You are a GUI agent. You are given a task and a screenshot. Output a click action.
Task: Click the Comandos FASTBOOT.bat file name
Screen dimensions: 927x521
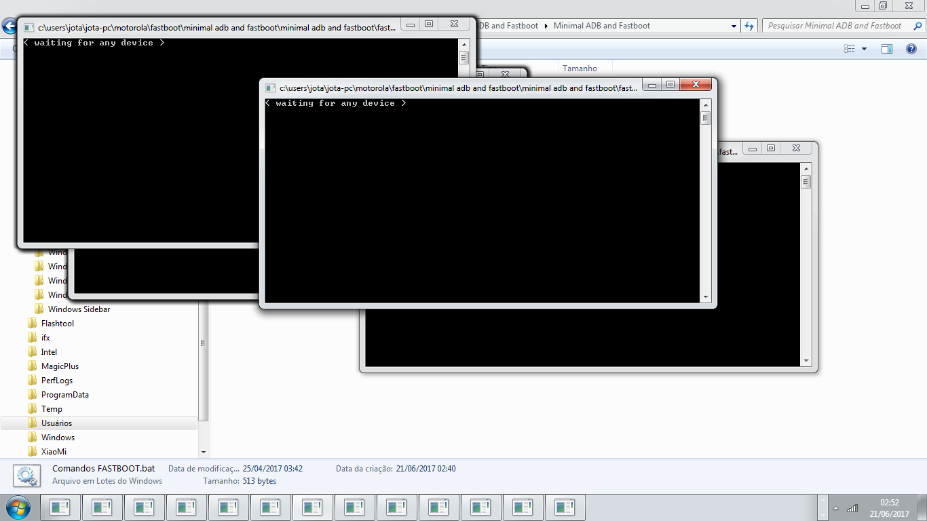point(103,469)
